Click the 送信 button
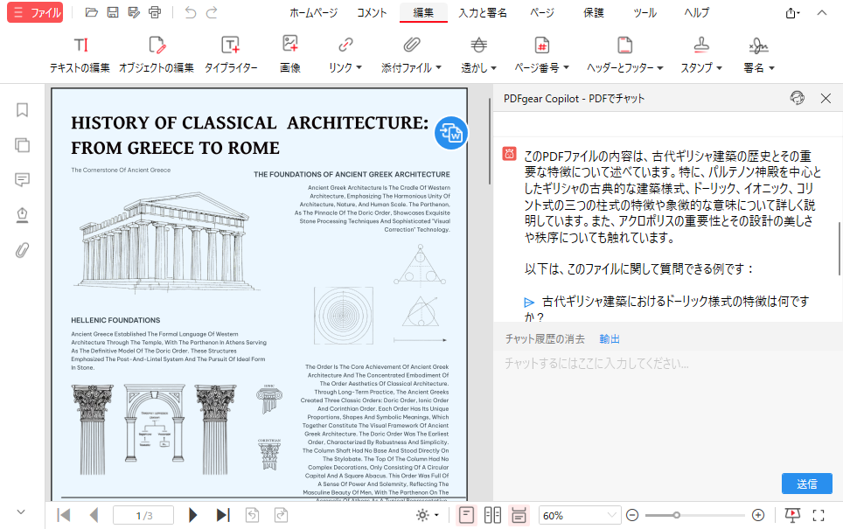Image resolution: width=843 pixels, height=529 pixels. 806,484
